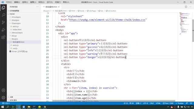Open the 终端(T) menu

coord(58,2)
